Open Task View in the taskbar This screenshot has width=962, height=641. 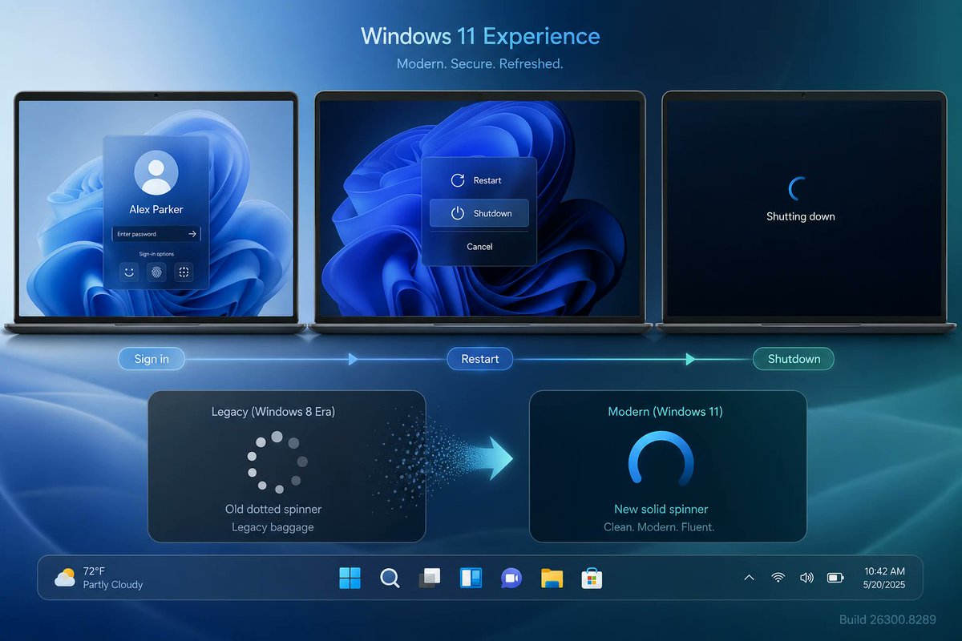[430, 578]
